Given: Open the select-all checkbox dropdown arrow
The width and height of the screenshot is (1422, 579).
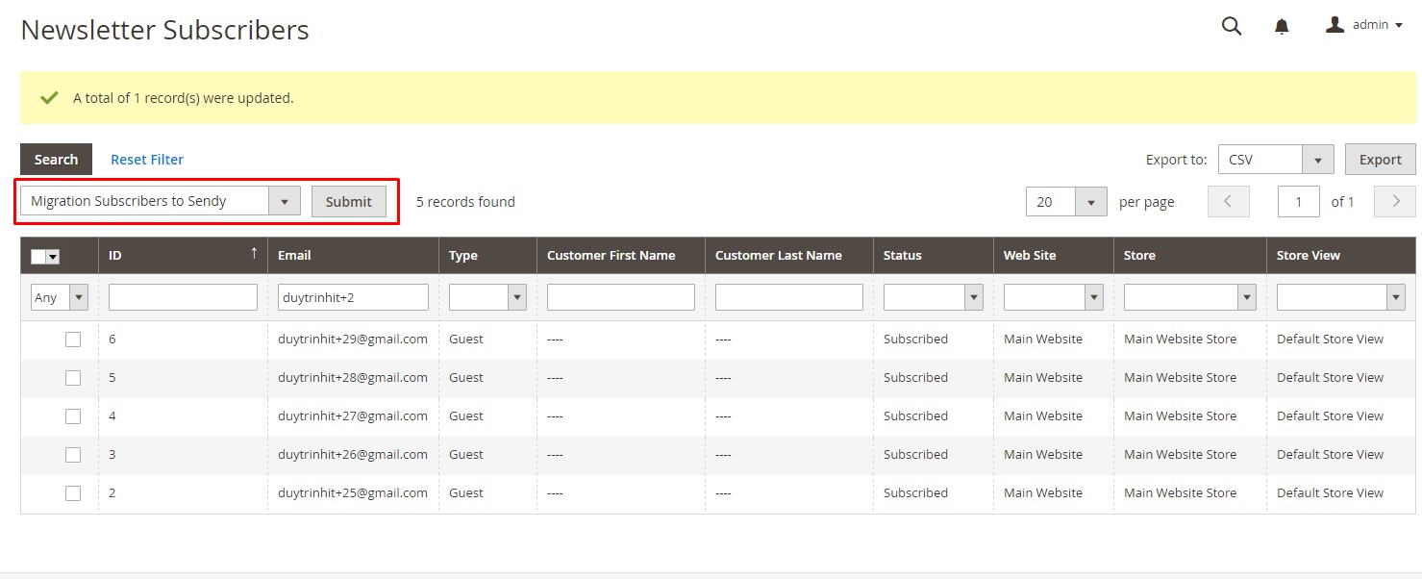Looking at the screenshot, I should tap(53, 257).
